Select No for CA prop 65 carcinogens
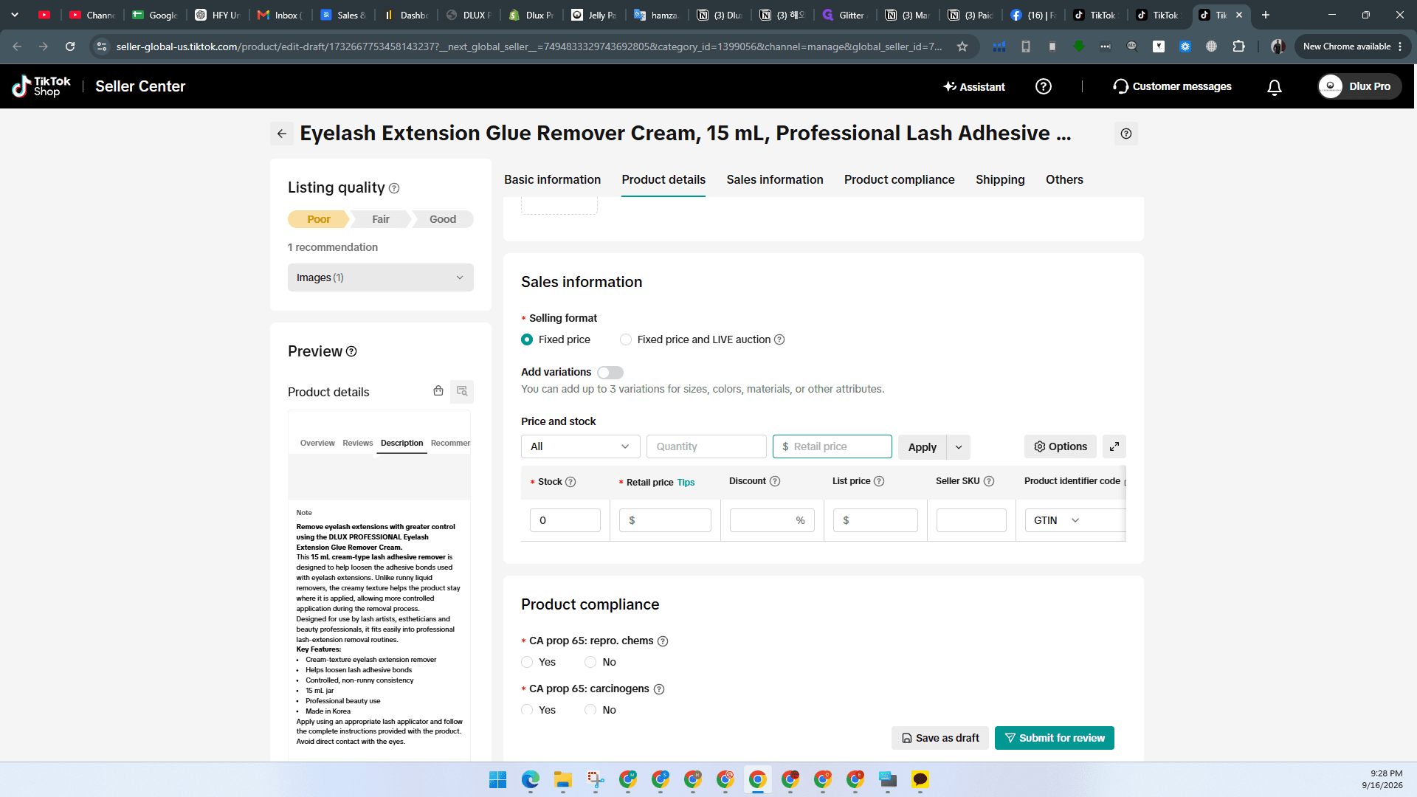This screenshot has width=1417, height=797. (590, 710)
